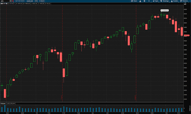Image resolution: width=191 pixels, height=114 pixels.
Task: Open the Patterns menu
Action: click(x=184, y=1)
